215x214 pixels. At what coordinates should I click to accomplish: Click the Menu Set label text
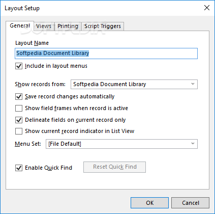click(28, 144)
